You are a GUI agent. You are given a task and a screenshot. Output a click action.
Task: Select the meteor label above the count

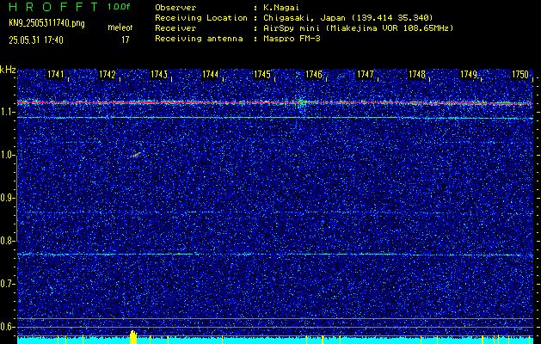coord(120,28)
